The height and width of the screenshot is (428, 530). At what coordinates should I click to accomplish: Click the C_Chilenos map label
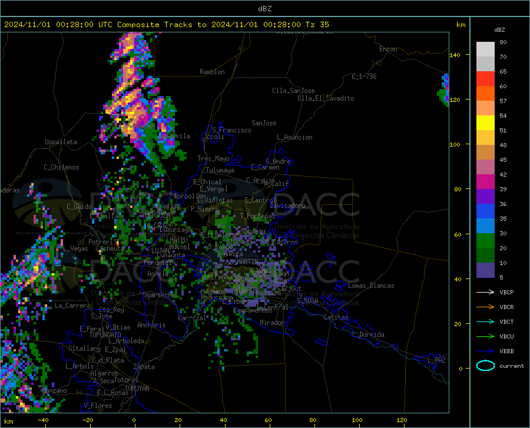pyautogui.click(x=61, y=167)
